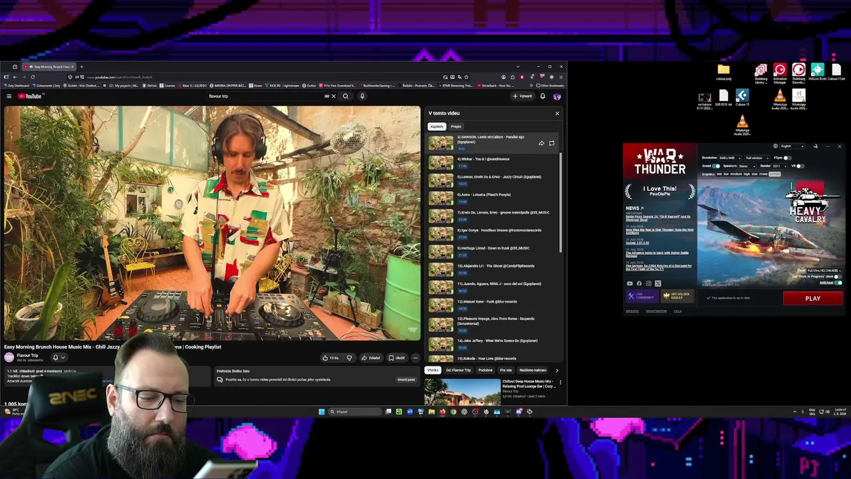Expand War Thunder Resolution dropdown

(729, 158)
